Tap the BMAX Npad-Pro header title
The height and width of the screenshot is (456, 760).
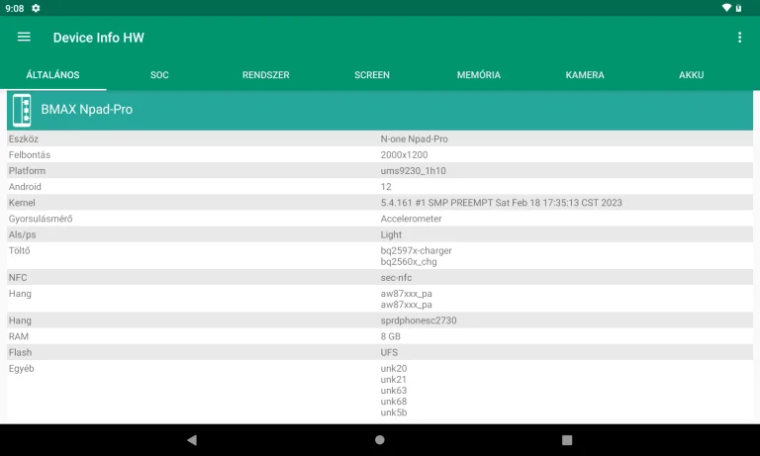tap(87, 110)
